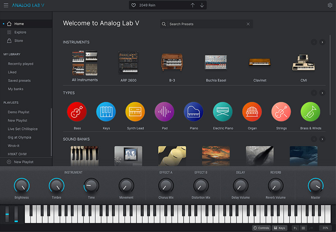Click the Analog Lab V logo
Image resolution: width=336 pixels, height=232 pixels.
coord(28,5)
